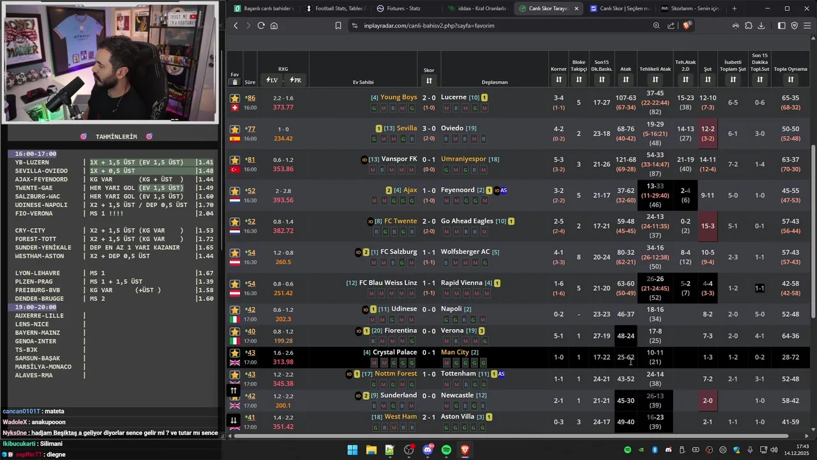817x460 pixels.
Task: Switch to Canlı Skor | Seçilen tab
Action: (620, 8)
